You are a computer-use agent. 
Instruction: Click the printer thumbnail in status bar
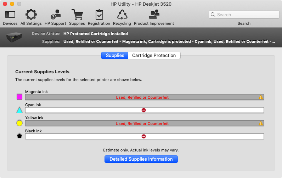14,37
